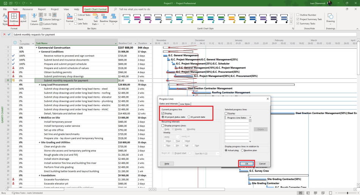Uncheck Display under Current progress line

point(163,113)
